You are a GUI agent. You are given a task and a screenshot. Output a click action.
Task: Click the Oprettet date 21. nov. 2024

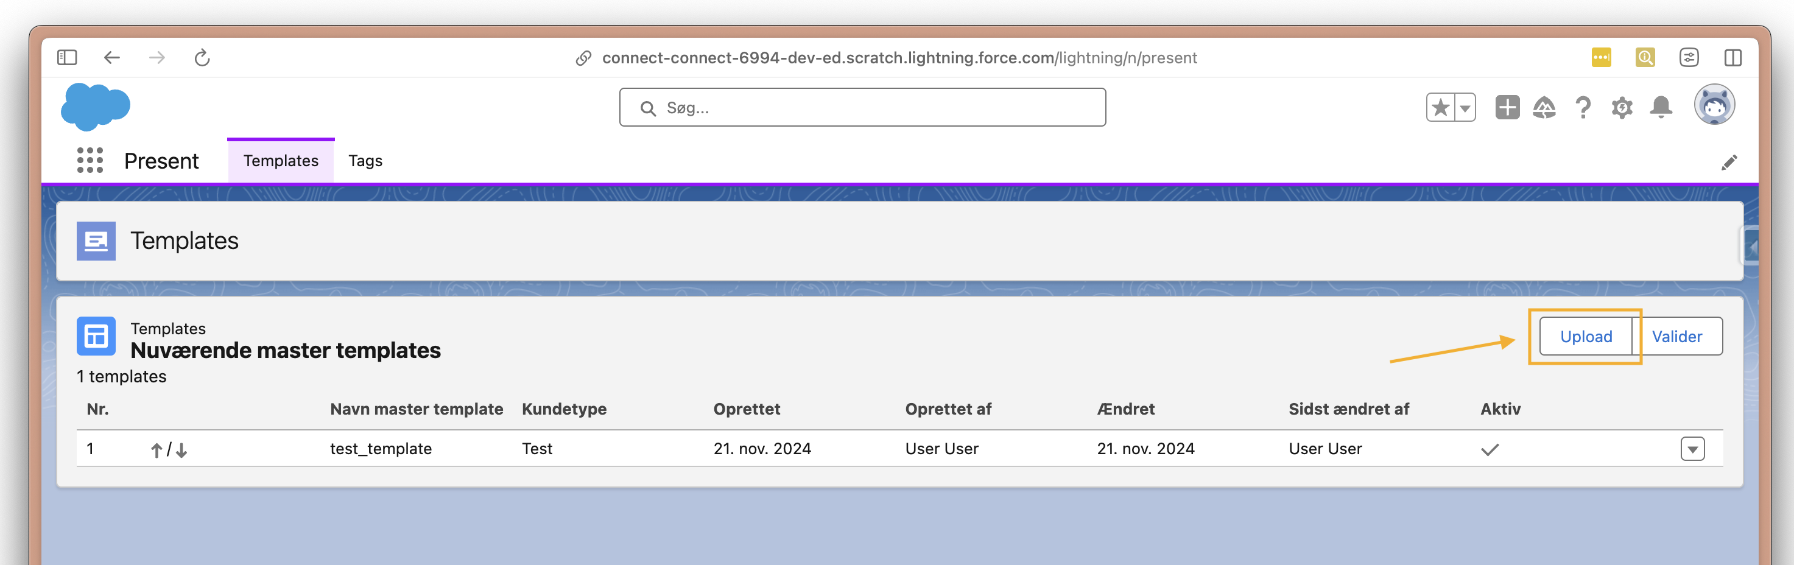[x=762, y=449]
